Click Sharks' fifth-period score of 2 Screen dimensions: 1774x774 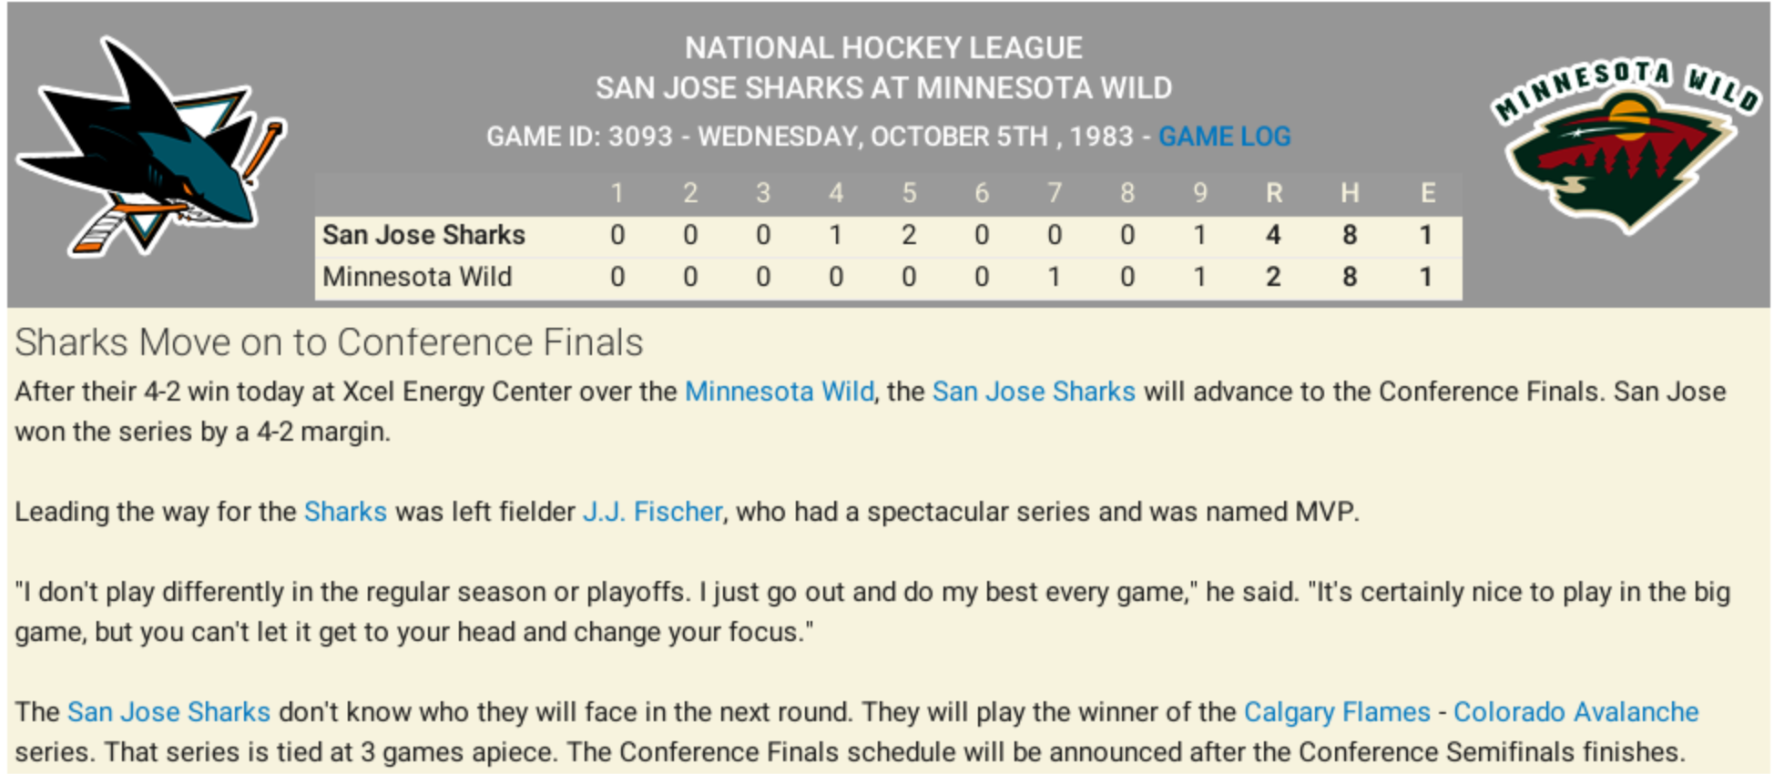[909, 235]
